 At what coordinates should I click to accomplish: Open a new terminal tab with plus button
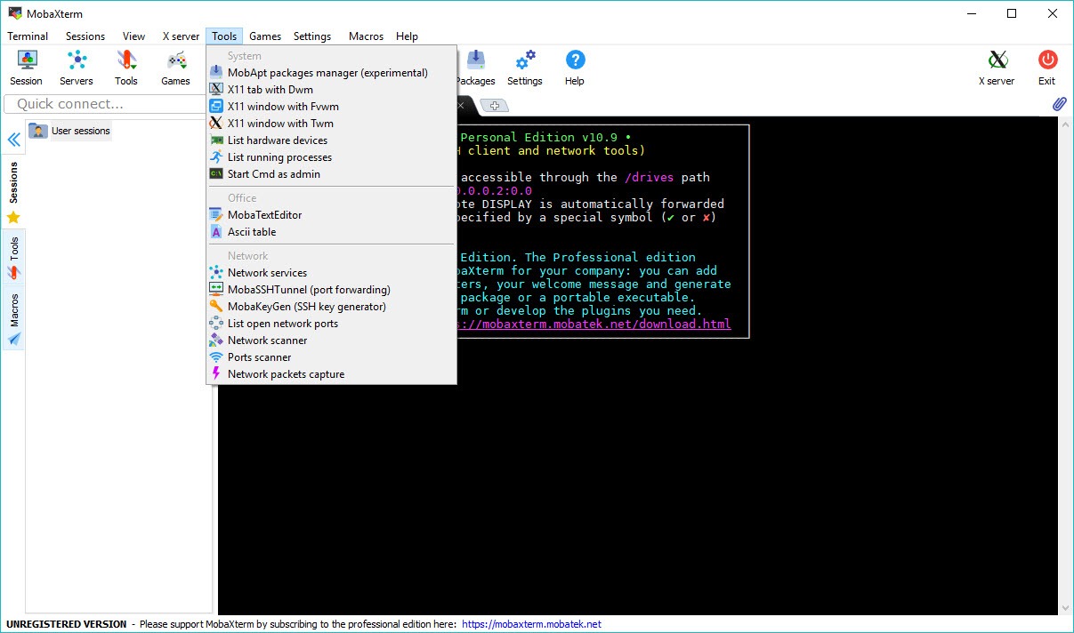point(494,106)
